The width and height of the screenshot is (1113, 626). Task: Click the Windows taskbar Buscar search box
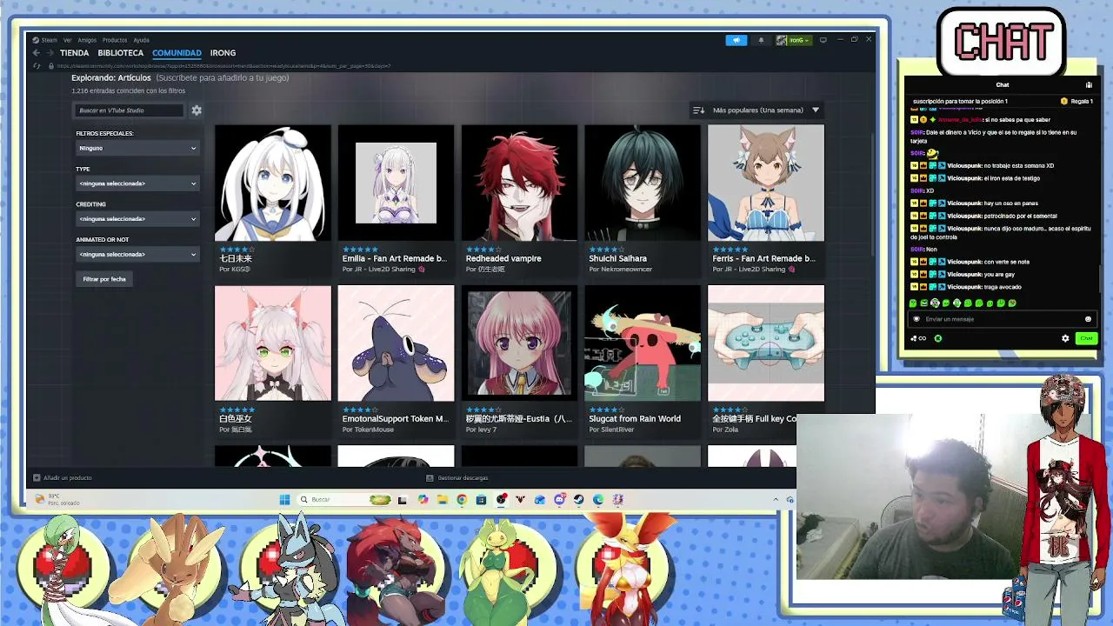pos(344,499)
